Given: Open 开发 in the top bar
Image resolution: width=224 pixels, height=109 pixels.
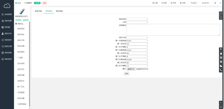Looking at the screenshot, I should click(173, 3).
